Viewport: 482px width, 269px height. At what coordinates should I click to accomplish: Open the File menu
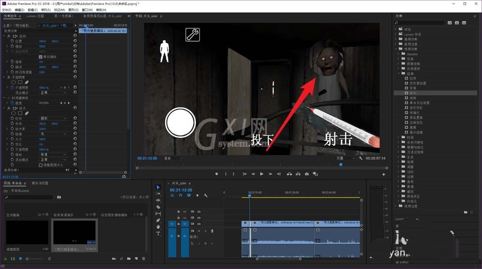tap(6, 10)
